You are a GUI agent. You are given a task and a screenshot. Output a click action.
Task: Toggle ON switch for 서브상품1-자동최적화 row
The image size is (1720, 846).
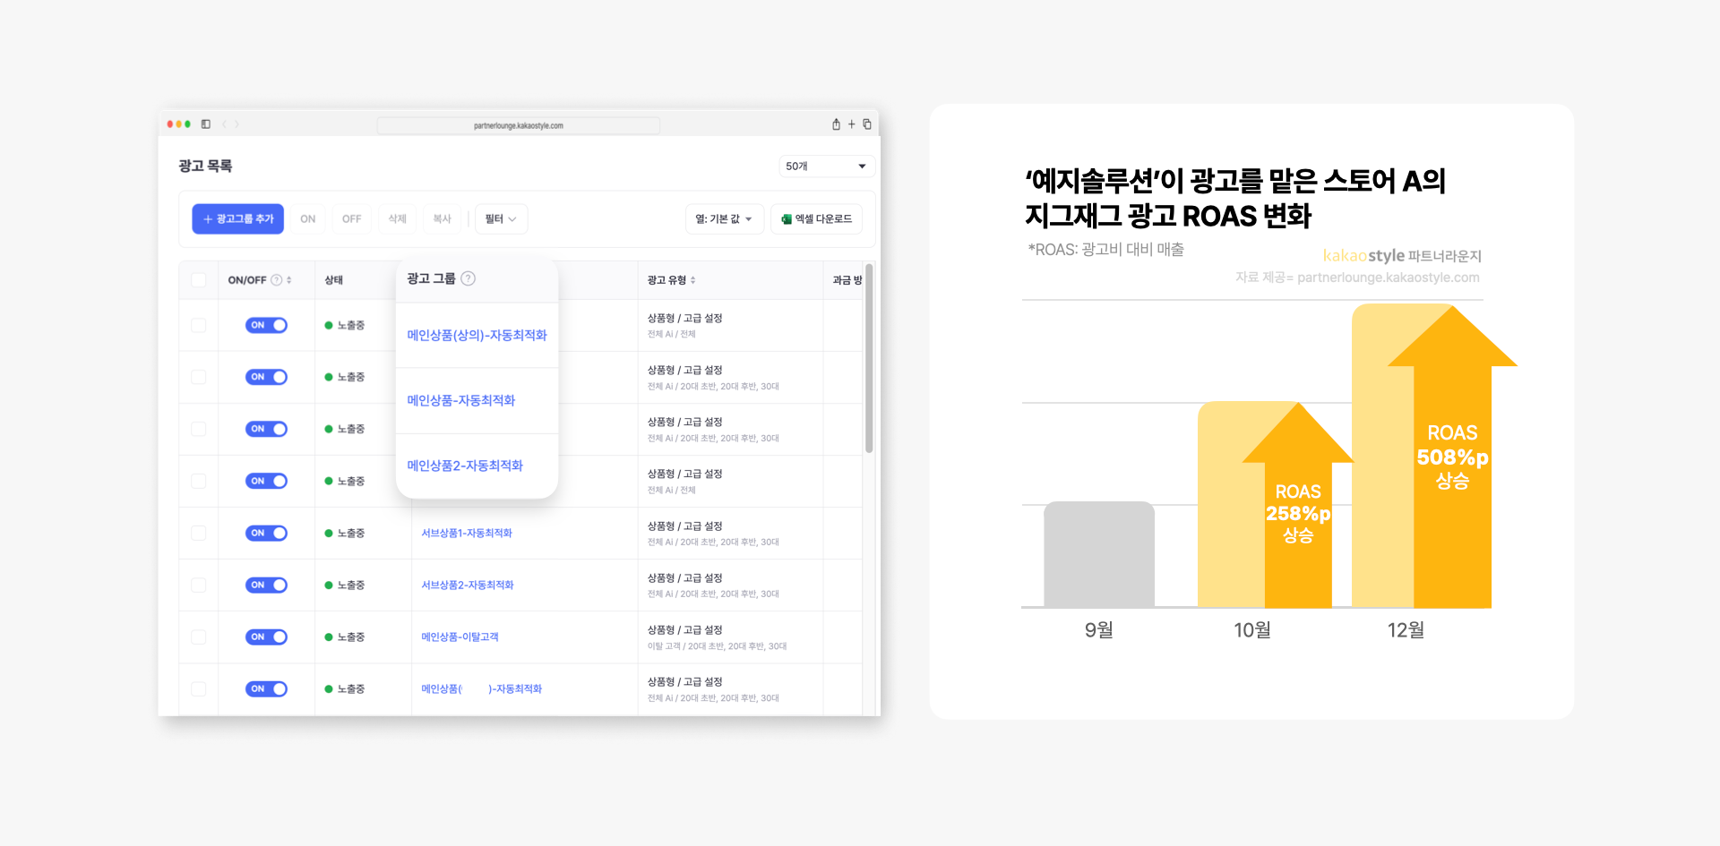266,534
